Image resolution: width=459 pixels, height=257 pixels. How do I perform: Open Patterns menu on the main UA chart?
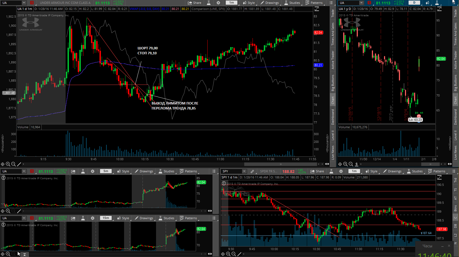pos(314,3)
